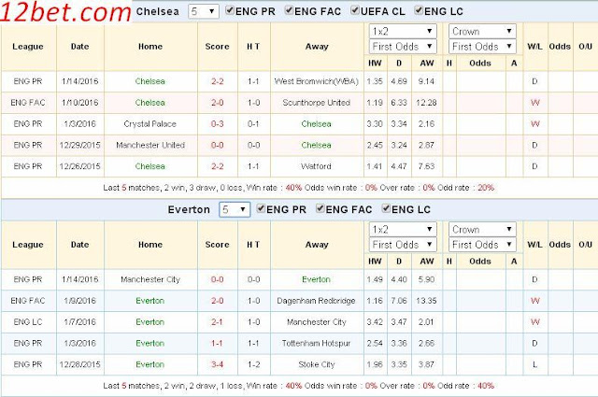
Task: Open the Everton match count dropdown
Action: (x=235, y=209)
